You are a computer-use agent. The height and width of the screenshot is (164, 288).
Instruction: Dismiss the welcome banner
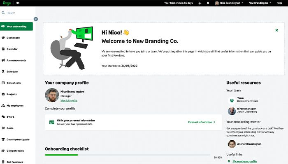click(x=276, y=30)
